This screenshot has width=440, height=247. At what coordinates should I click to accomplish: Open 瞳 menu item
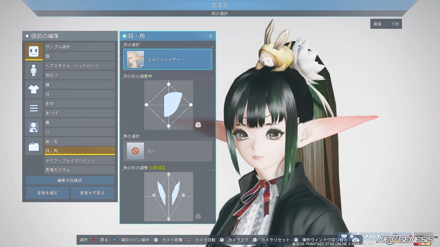[x=80, y=85]
